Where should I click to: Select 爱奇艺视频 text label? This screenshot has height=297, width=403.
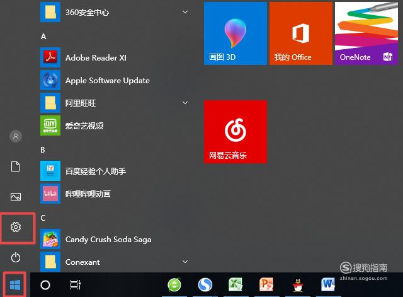click(84, 126)
